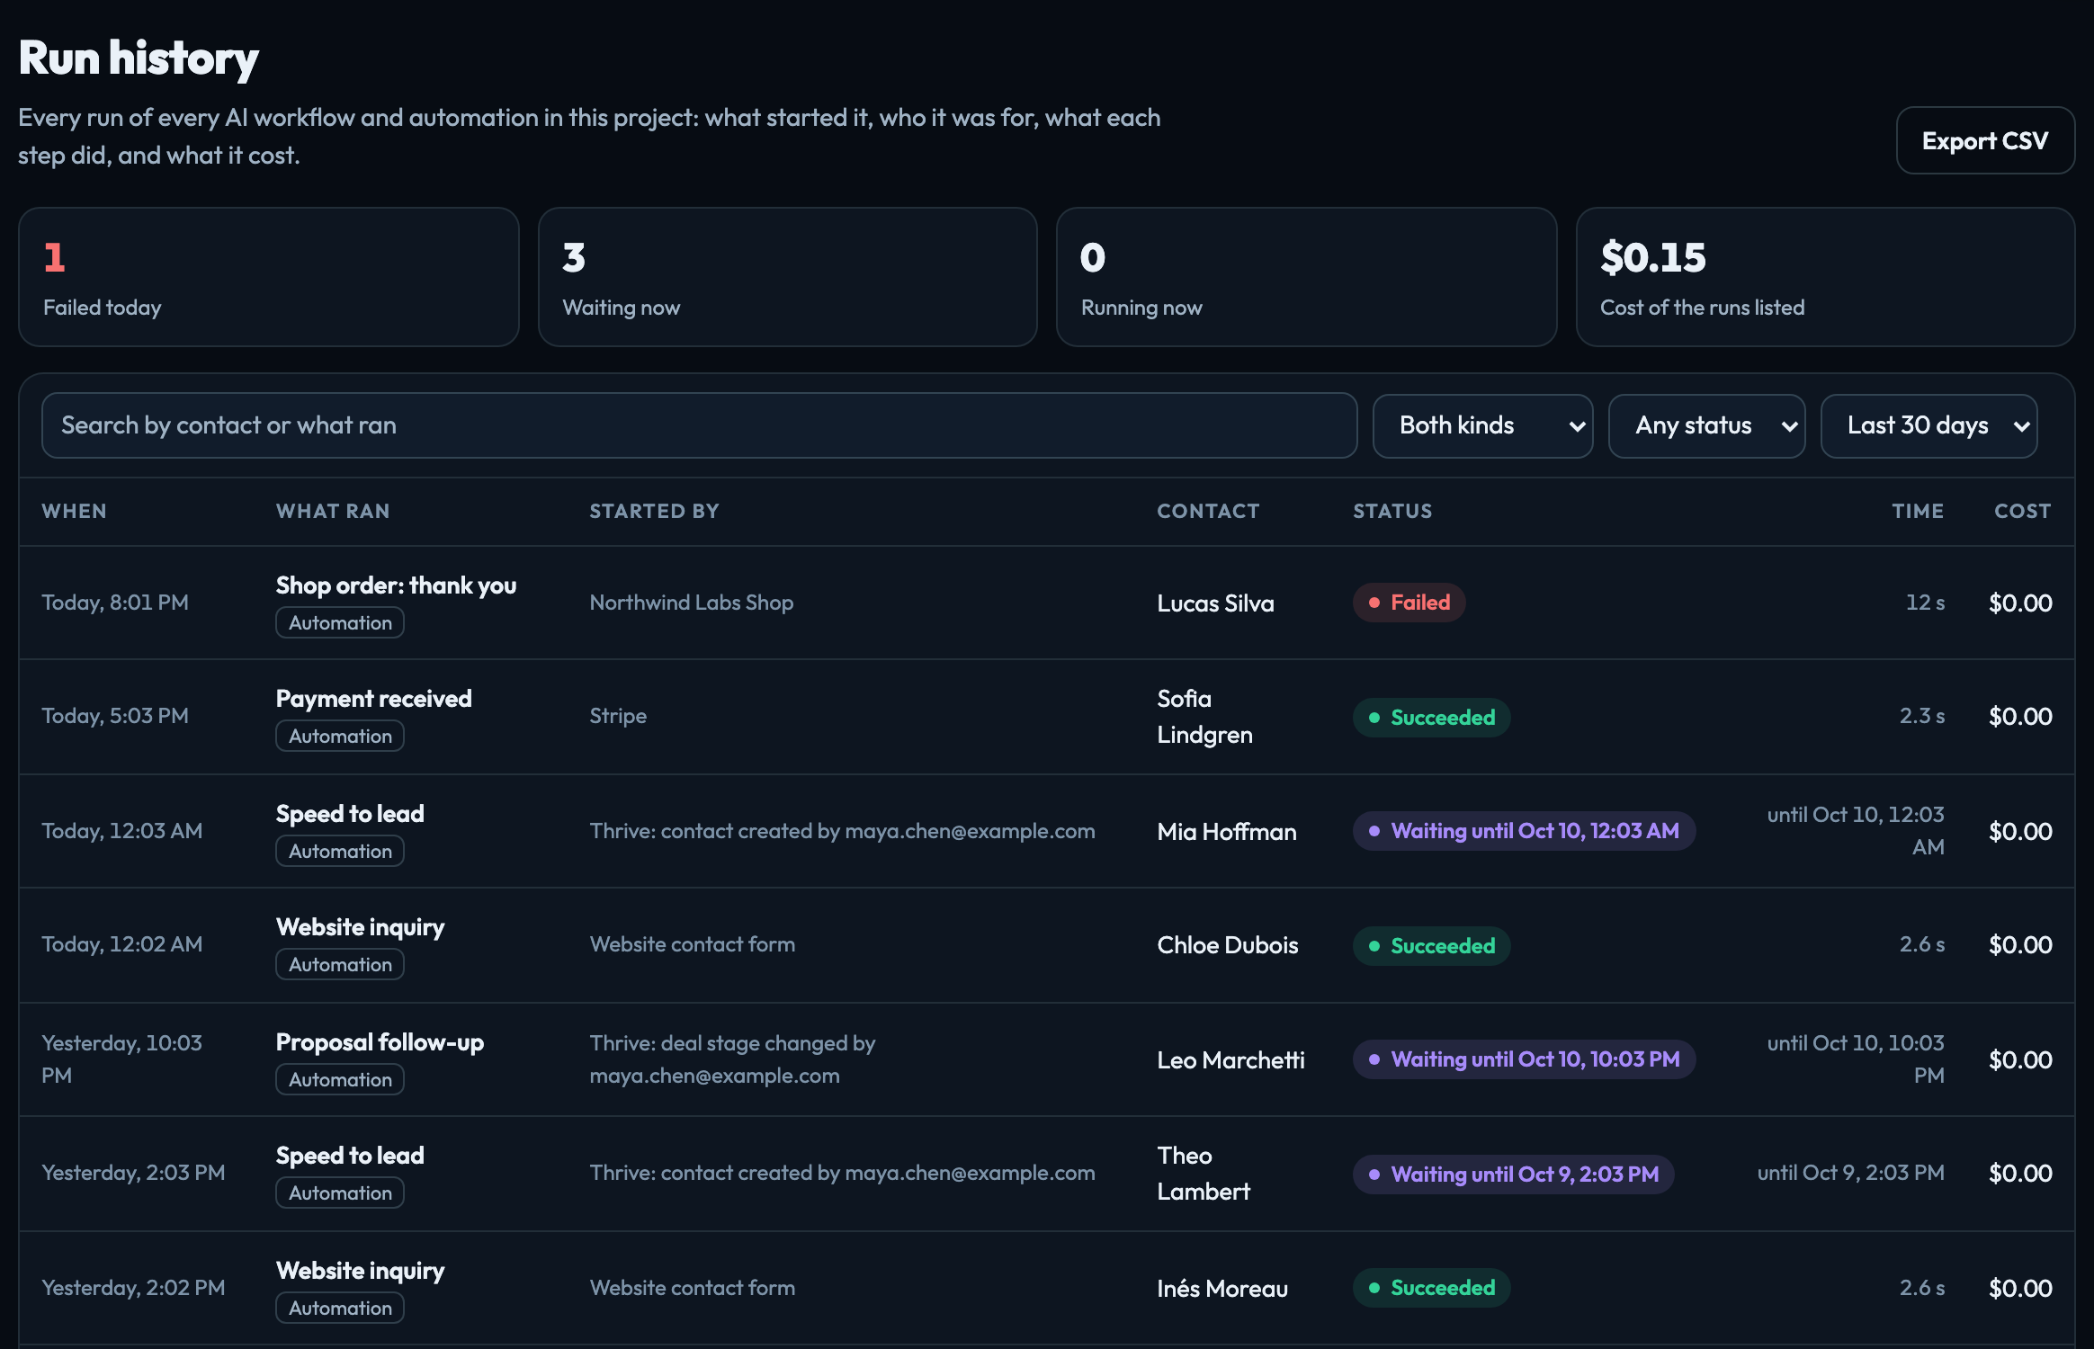Click the Export CSV button

coord(1985,140)
